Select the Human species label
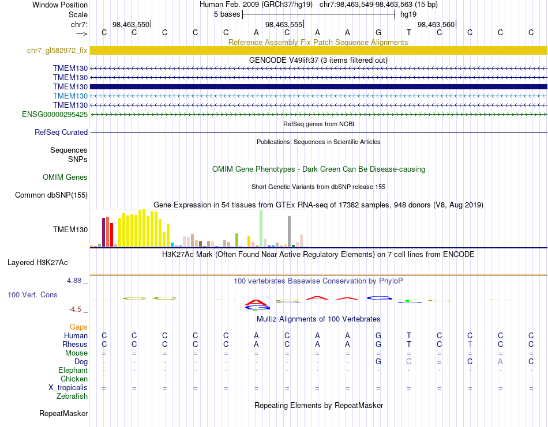 pyautogui.click(x=76, y=335)
